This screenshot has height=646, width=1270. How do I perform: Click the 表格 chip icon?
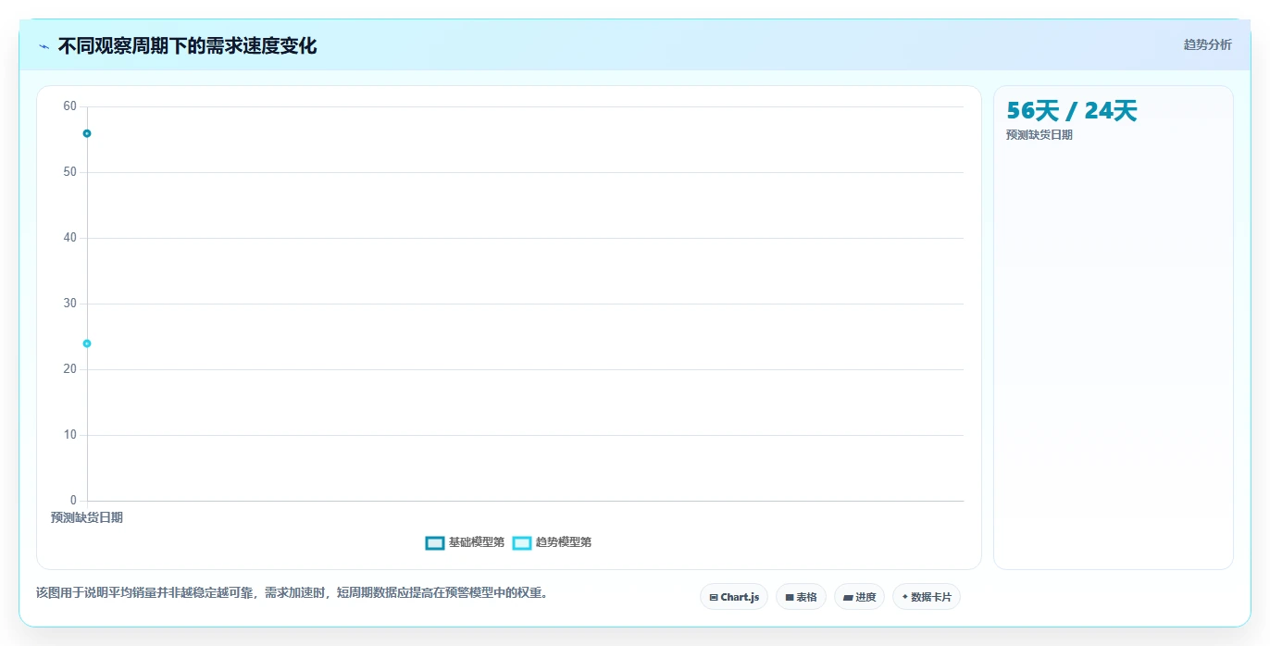pyautogui.click(x=790, y=598)
